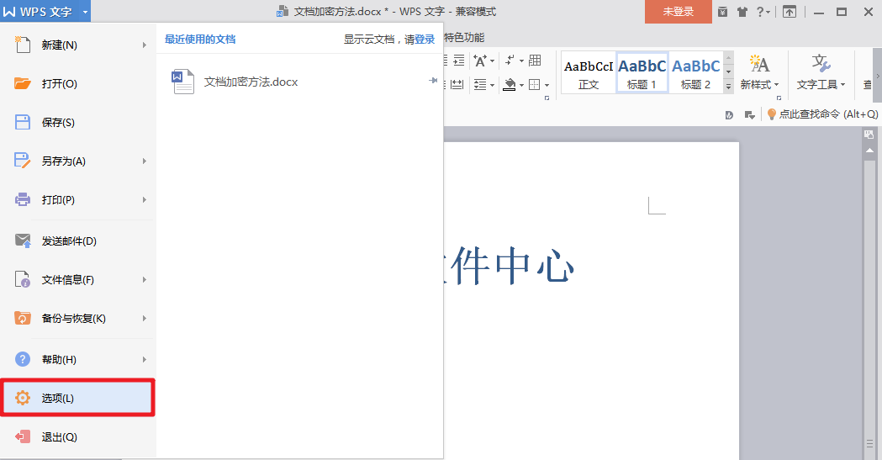Expand the 另存为(A) submenu arrow

145,161
